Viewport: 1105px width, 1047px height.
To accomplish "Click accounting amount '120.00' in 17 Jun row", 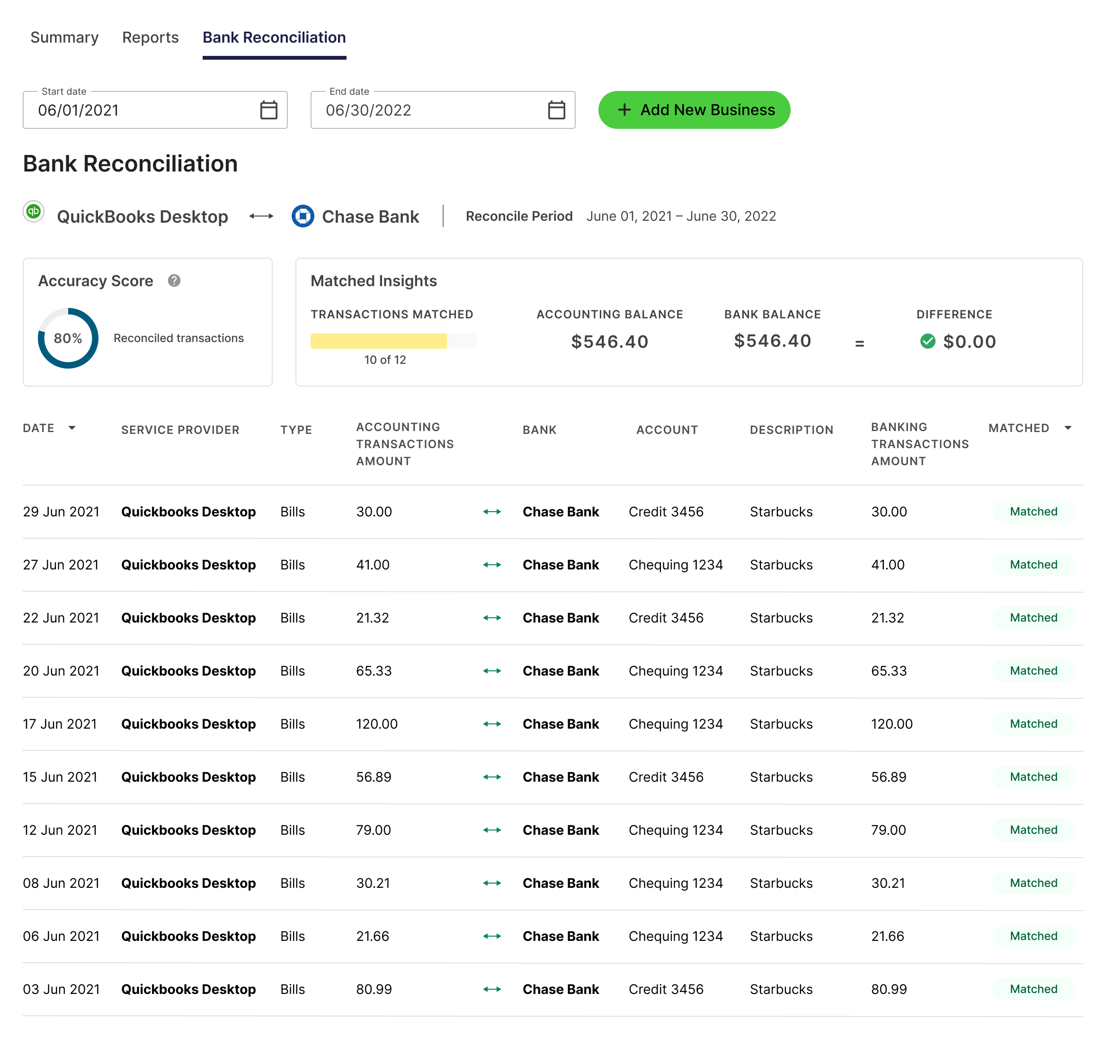I will pos(376,724).
